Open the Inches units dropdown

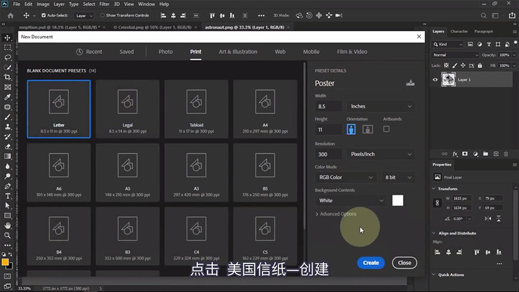381,106
